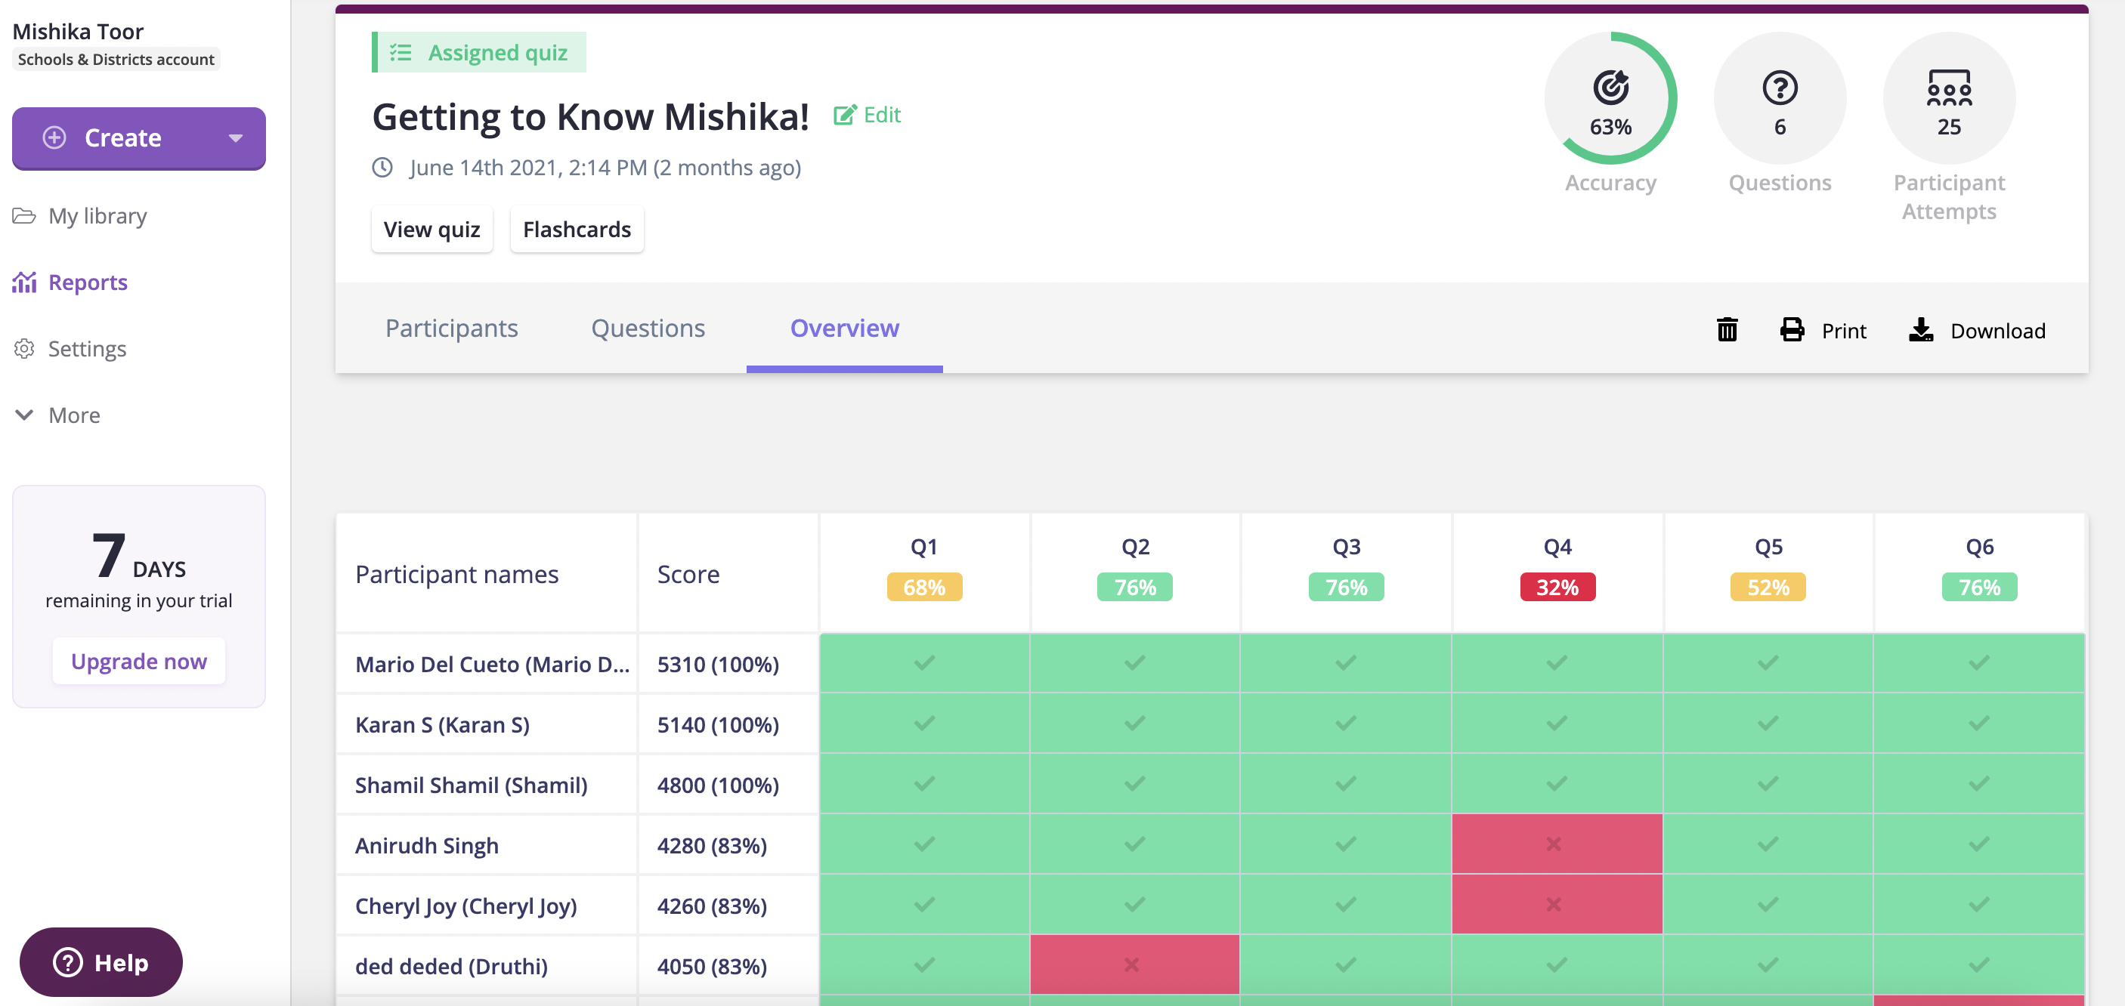Click the Flashcards button
Viewport: 2125px width, 1006px height.
(x=576, y=229)
